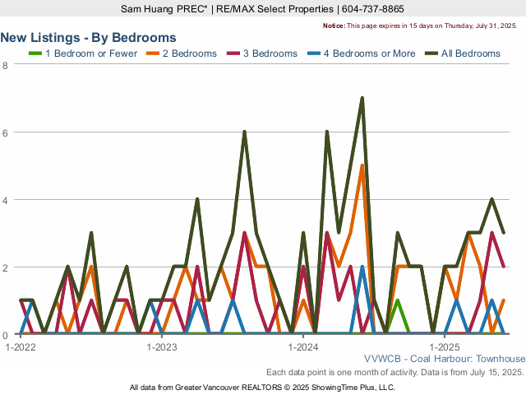Select the '1 Bedroom or Fewer' legend label

[x=91, y=53]
